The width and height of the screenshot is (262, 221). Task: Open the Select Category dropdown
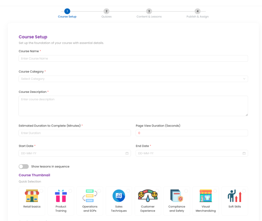click(x=133, y=79)
